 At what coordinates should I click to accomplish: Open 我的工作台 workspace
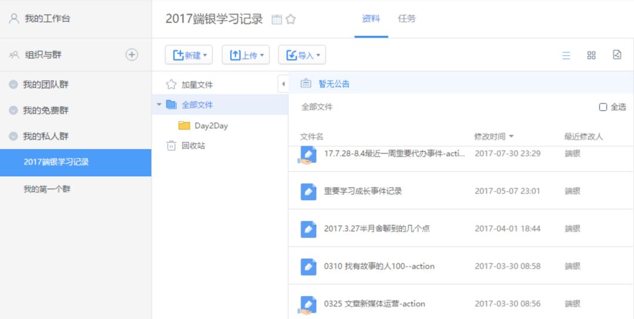(x=47, y=19)
